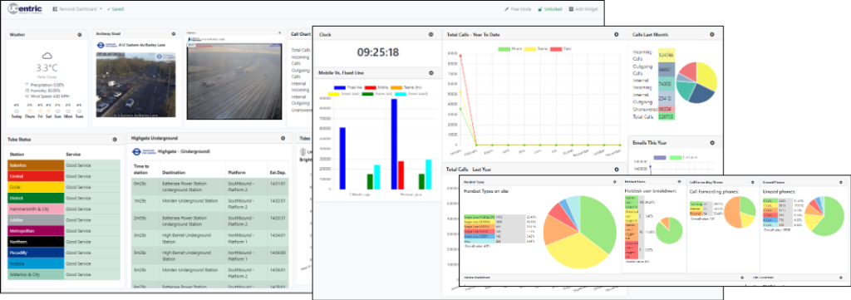Click the Time to station column header
This screenshot has width=851, height=300.
(x=140, y=170)
